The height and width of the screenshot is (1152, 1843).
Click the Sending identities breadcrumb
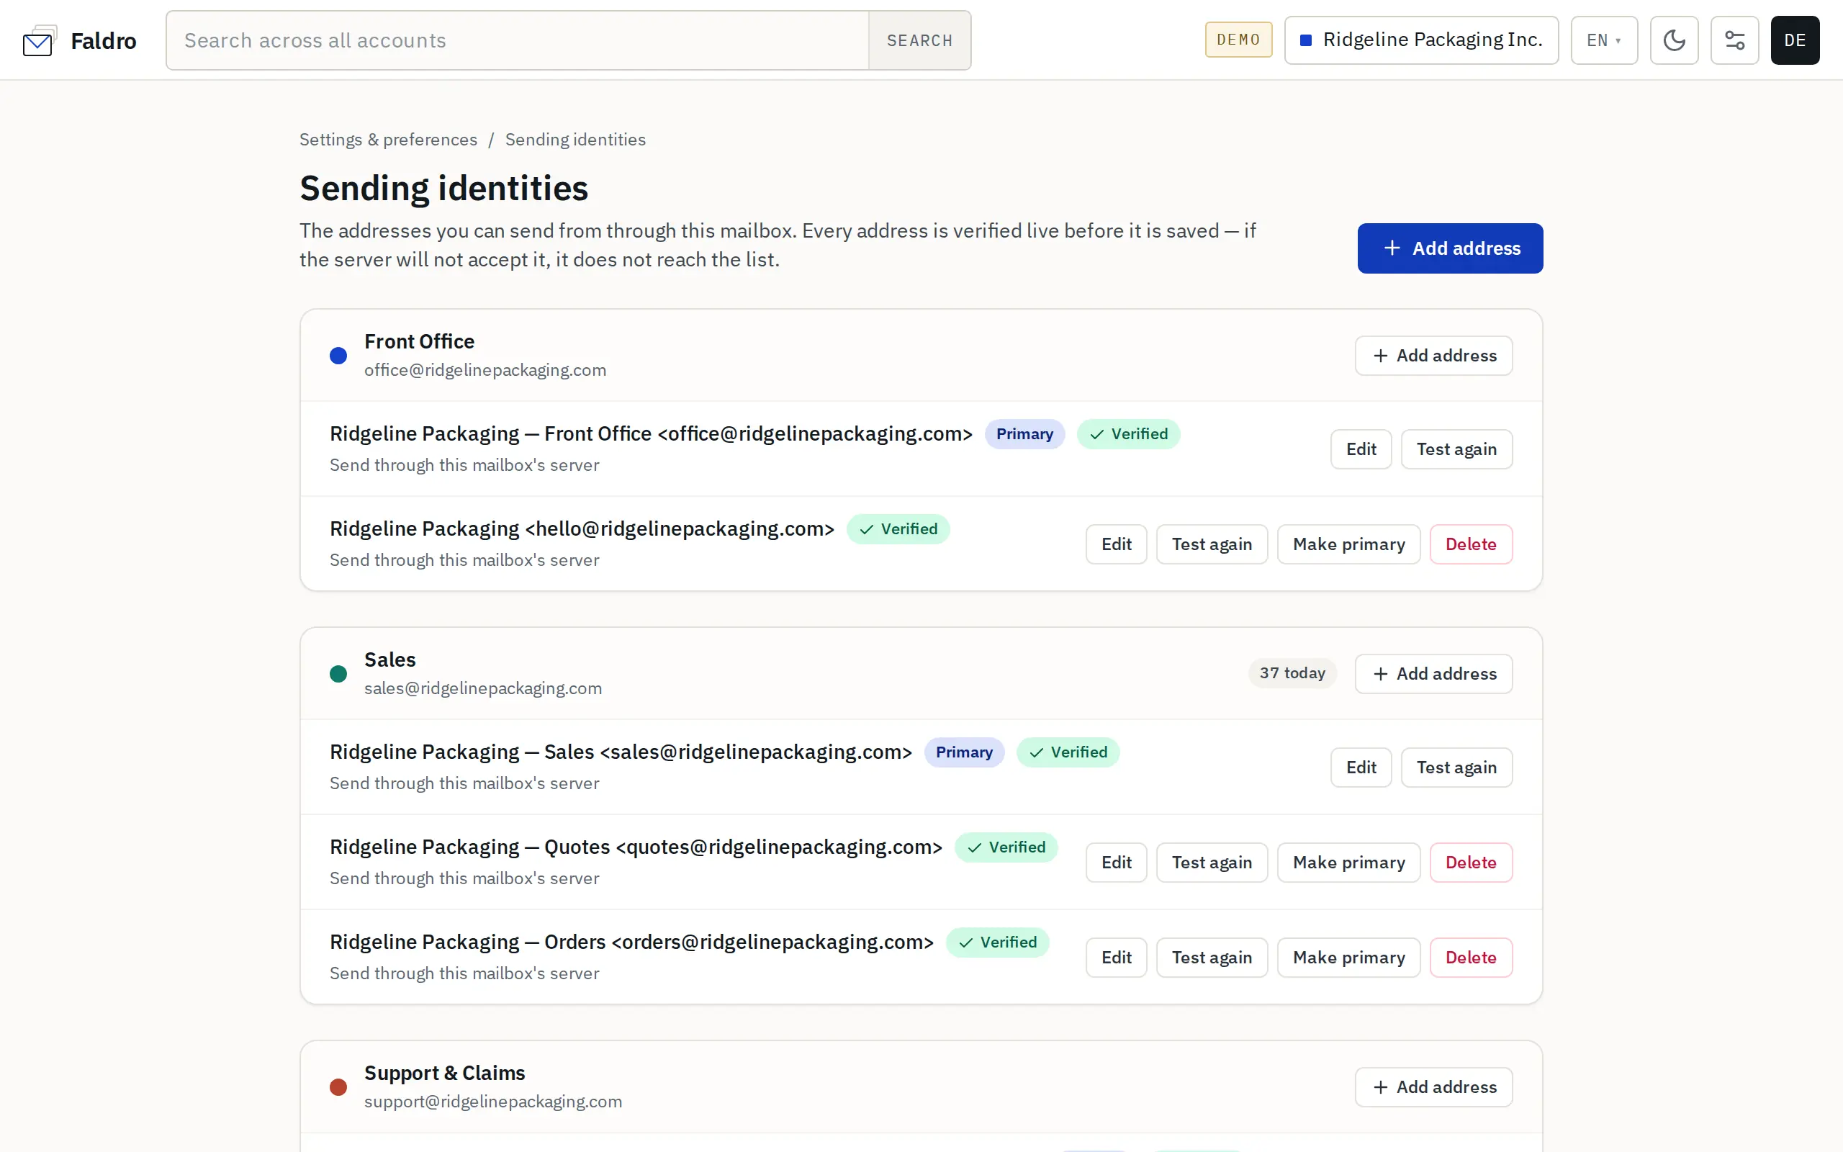(575, 140)
